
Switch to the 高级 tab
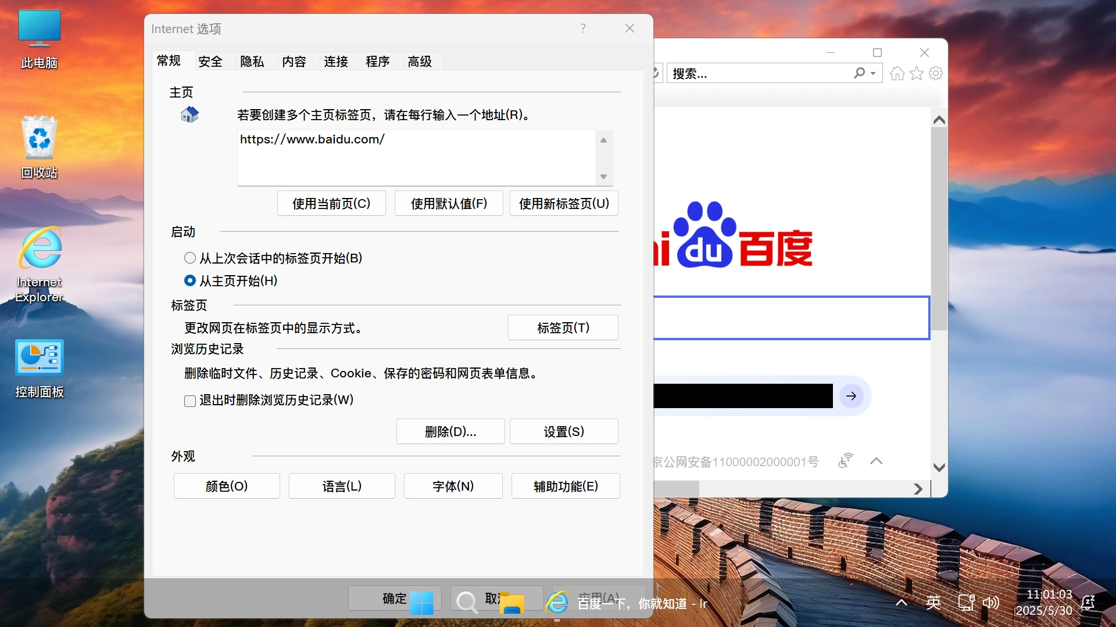(420, 61)
